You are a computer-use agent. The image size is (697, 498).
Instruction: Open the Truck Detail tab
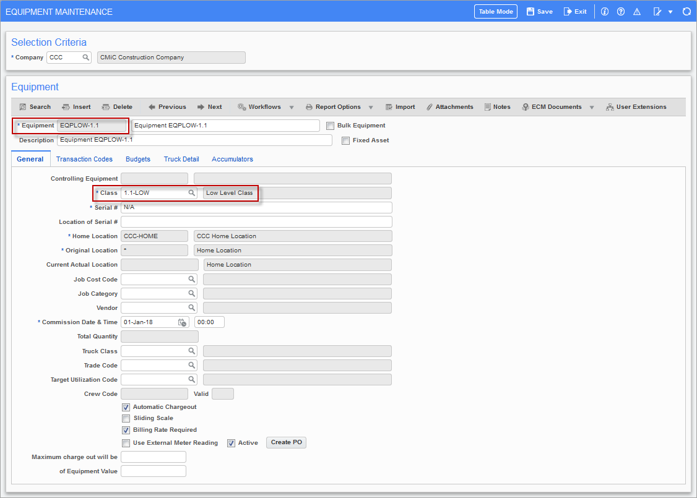(181, 159)
